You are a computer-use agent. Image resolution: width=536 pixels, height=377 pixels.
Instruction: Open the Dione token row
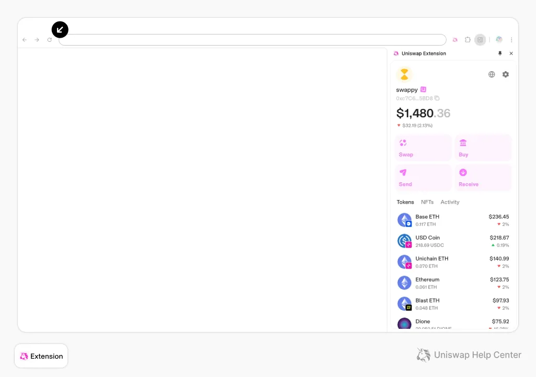coord(453,322)
